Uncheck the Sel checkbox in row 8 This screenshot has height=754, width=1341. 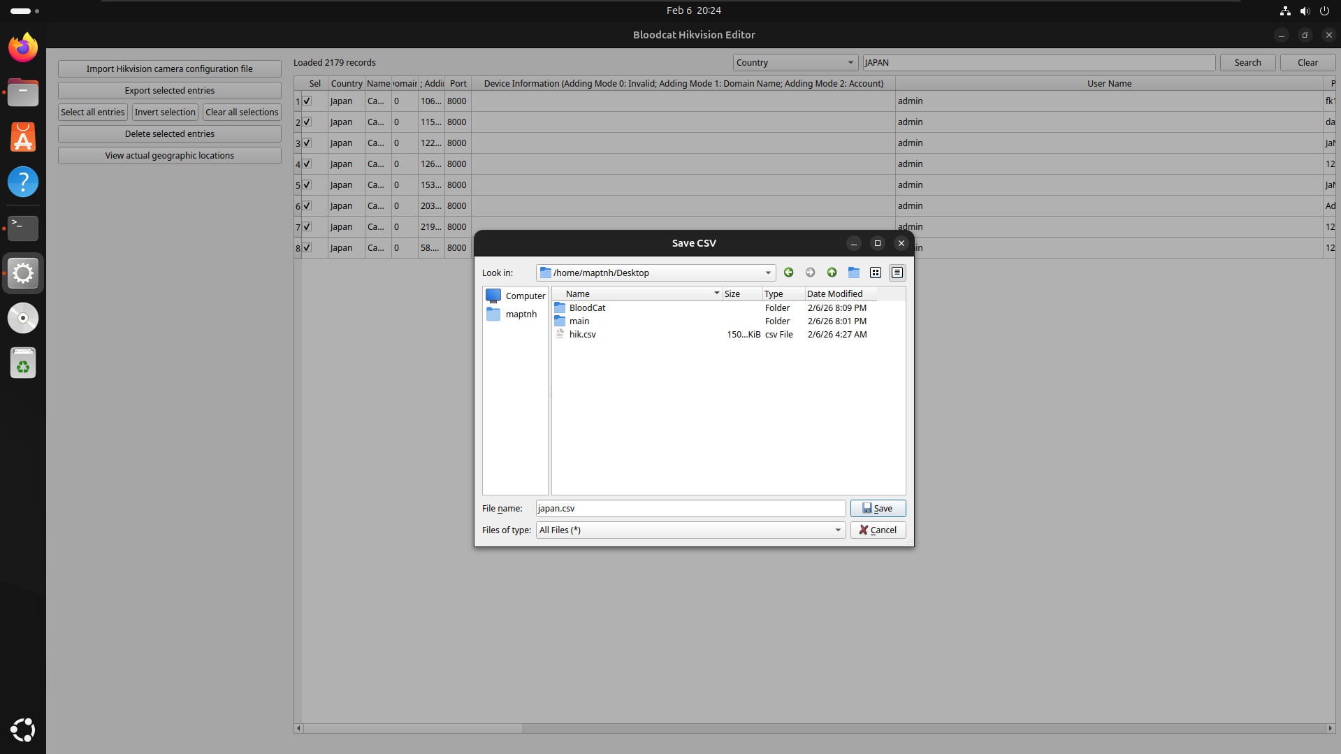pos(307,248)
